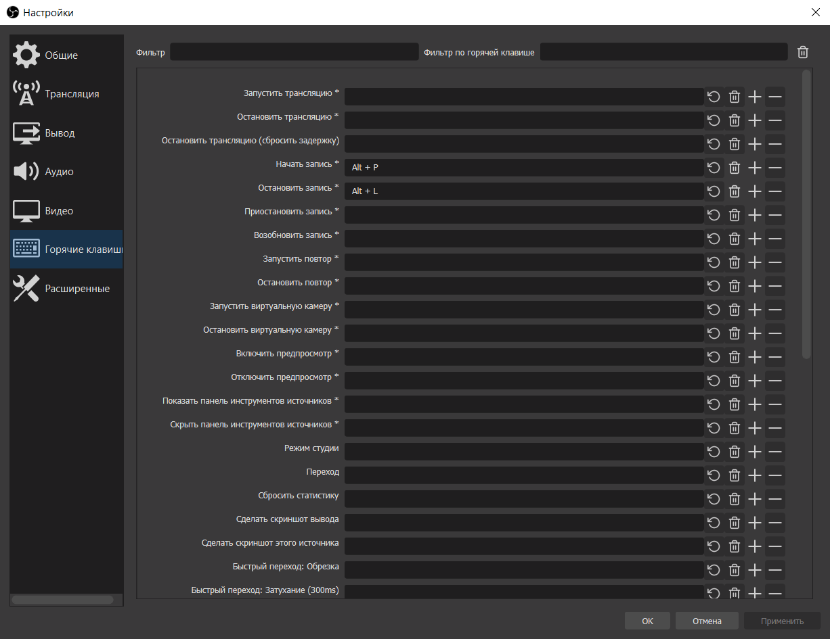Delete the 'Остановить запись' Alt + L hotkey
Screen dimensions: 830x639
734,191
